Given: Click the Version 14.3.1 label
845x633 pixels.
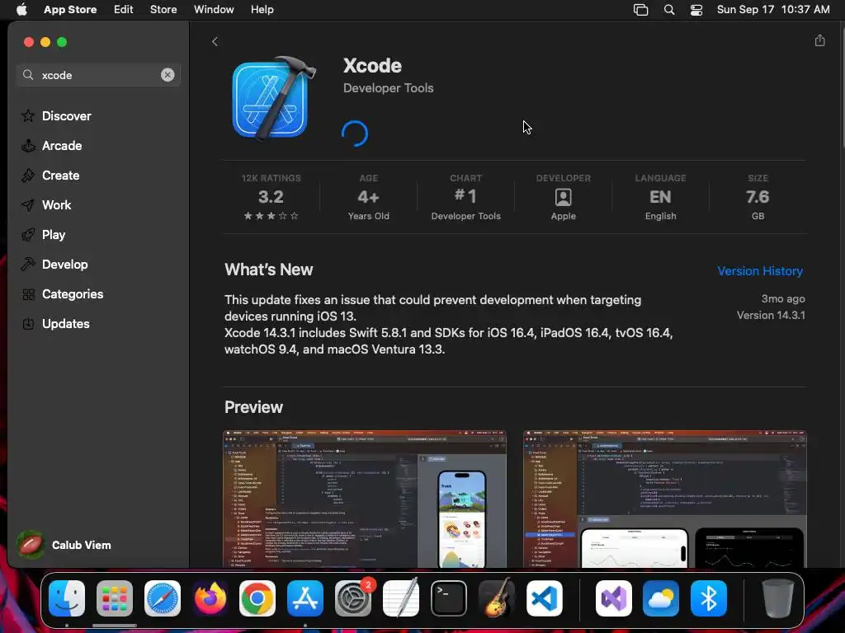Looking at the screenshot, I should tap(771, 315).
